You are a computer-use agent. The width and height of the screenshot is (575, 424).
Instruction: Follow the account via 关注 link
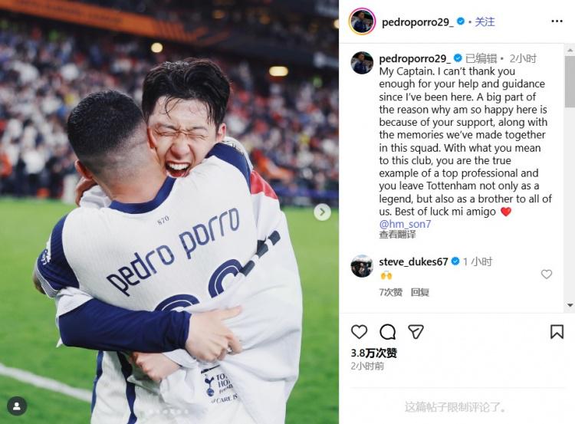coord(485,22)
